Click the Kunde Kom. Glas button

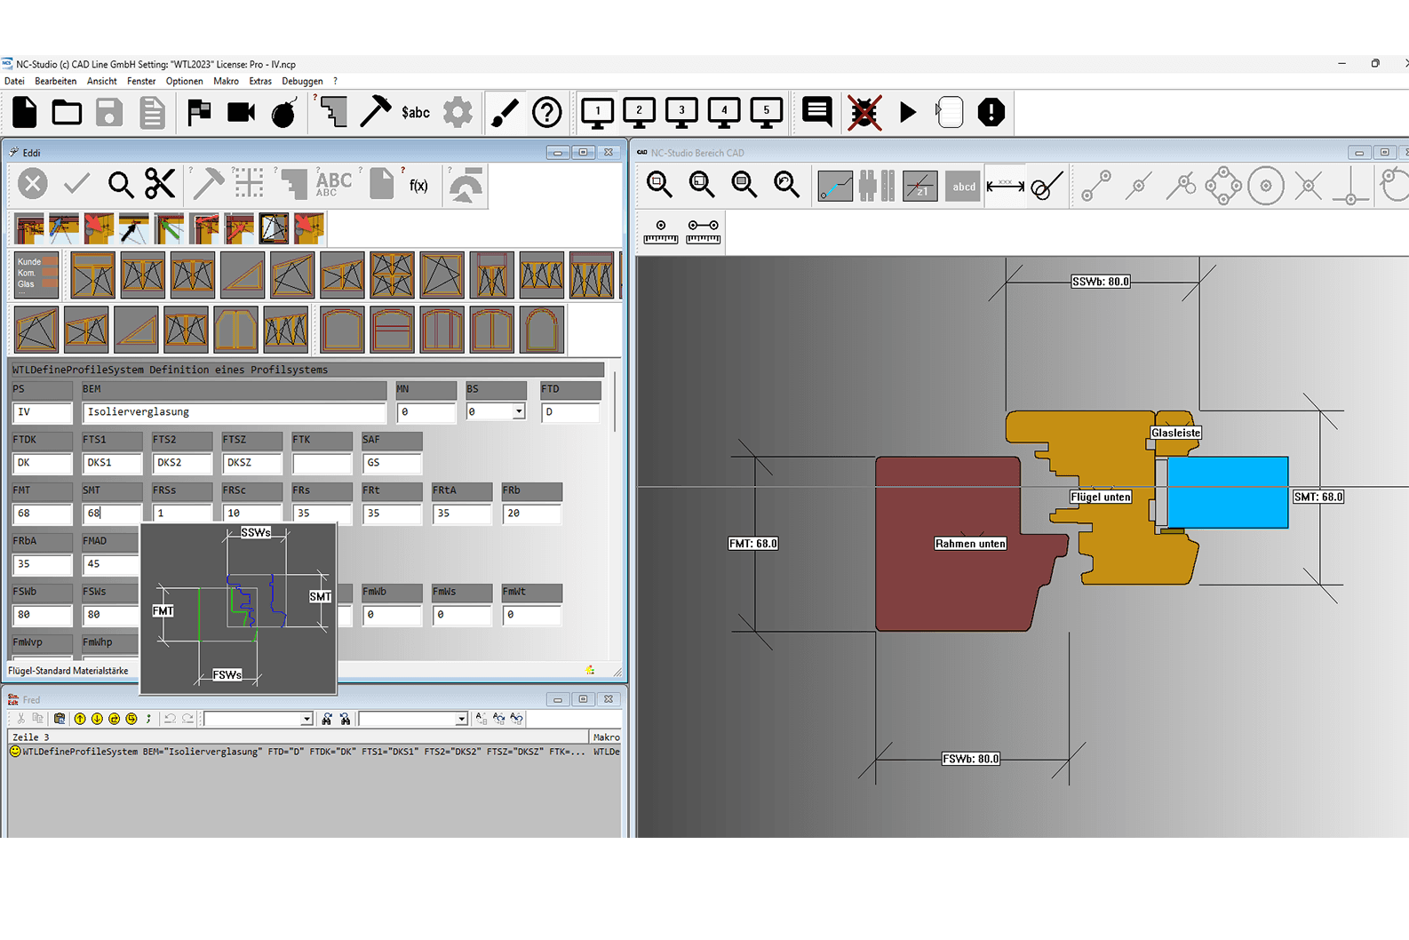point(36,274)
